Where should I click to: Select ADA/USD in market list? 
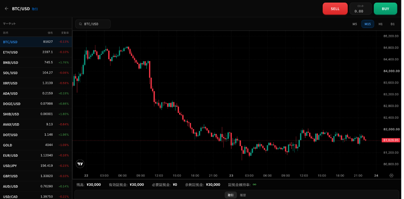pos(36,93)
